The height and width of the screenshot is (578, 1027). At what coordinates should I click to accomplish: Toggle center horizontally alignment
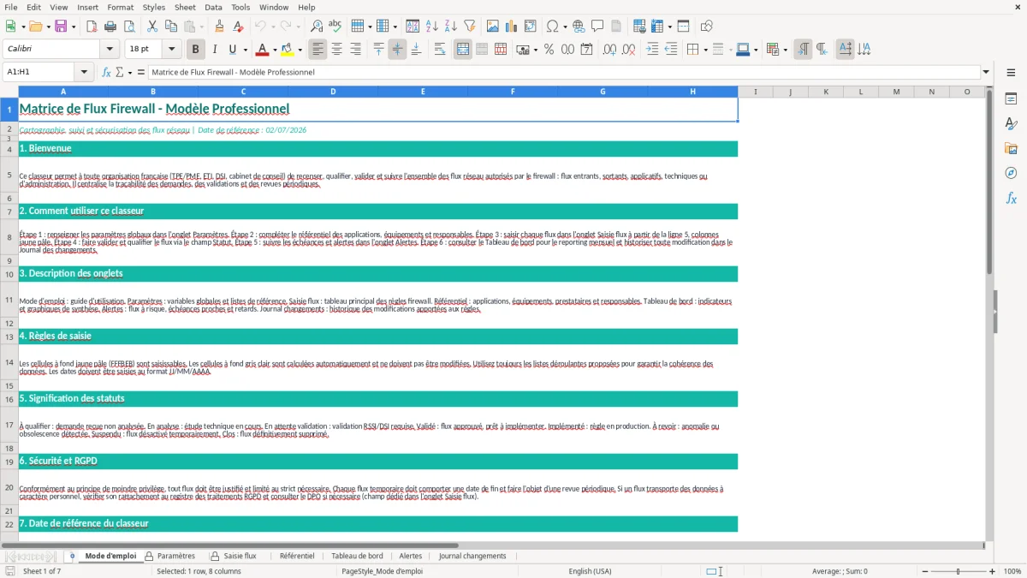(336, 50)
